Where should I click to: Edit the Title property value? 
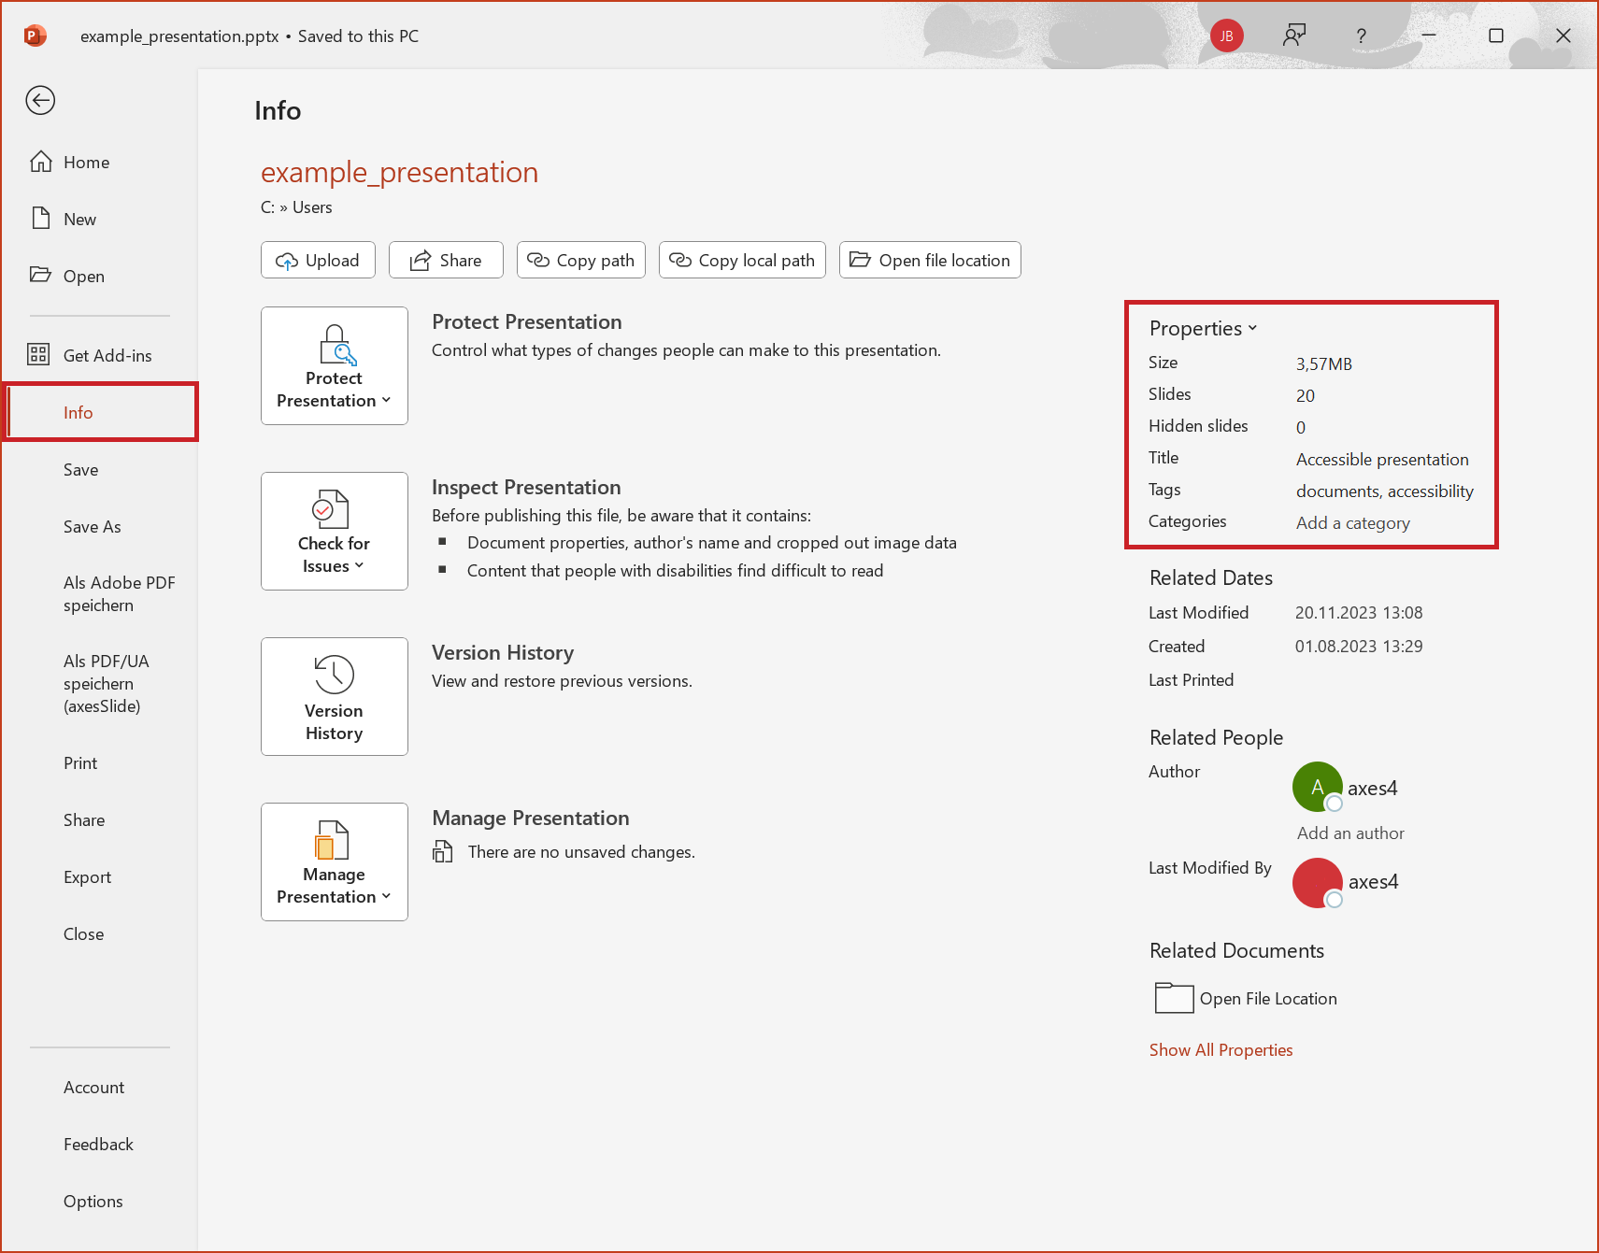(x=1382, y=460)
